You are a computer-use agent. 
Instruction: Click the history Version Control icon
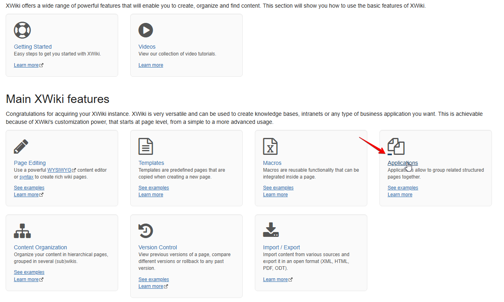[146, 231]
